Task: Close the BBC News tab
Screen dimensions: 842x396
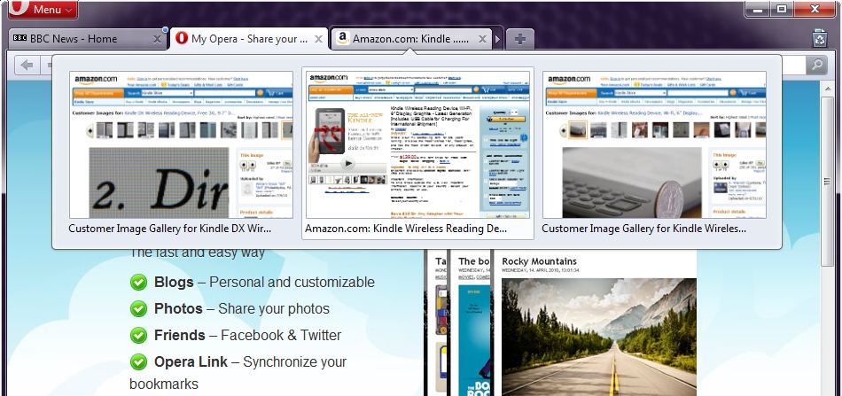Action: click(157, 39)
